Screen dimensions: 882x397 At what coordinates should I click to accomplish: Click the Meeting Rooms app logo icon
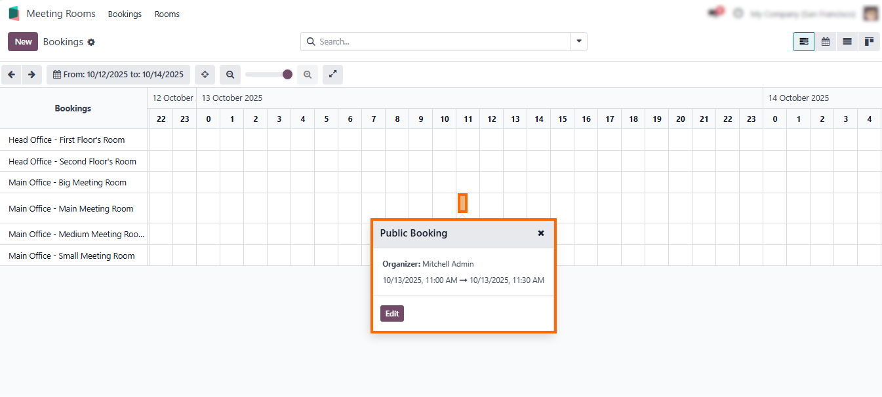(x=14, y=14)
